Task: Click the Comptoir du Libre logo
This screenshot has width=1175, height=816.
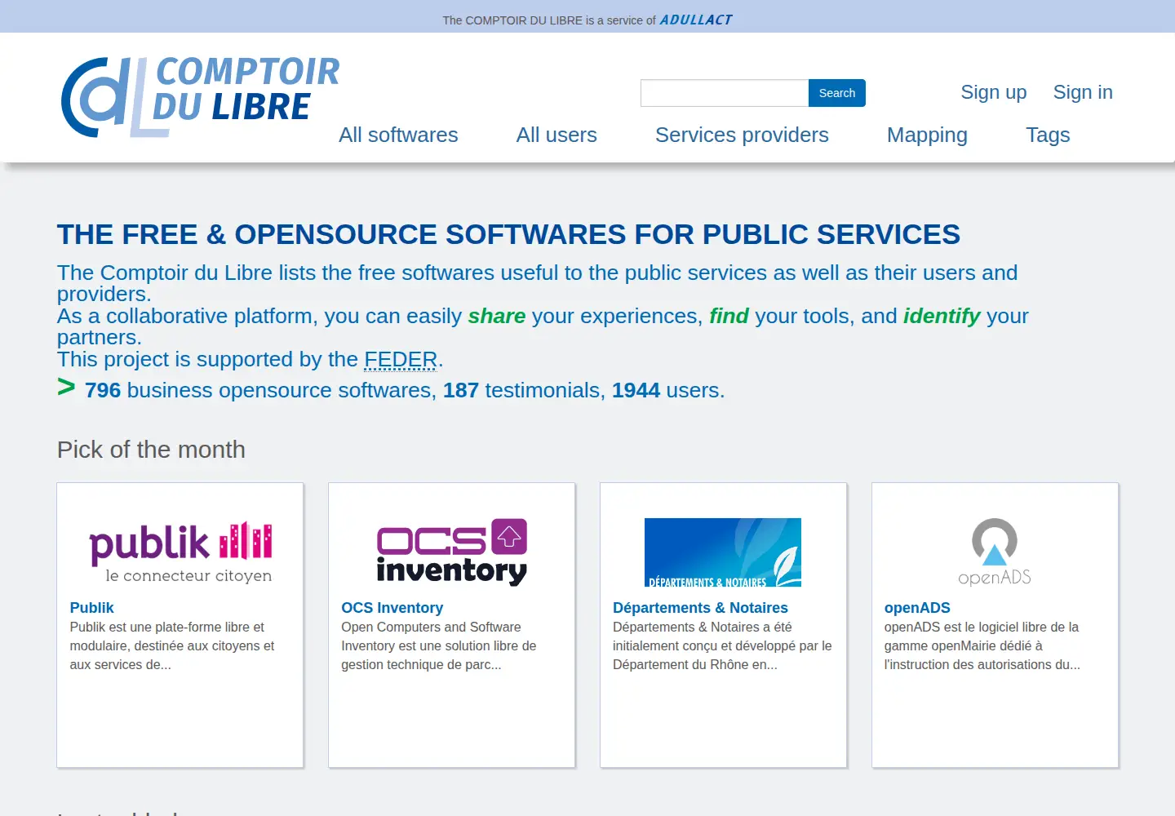Action: coord(200,97)
